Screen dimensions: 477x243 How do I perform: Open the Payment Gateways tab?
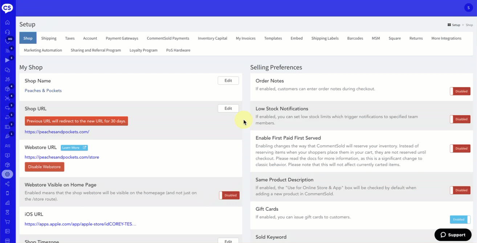pyautogui.click(x=122, y=38)
